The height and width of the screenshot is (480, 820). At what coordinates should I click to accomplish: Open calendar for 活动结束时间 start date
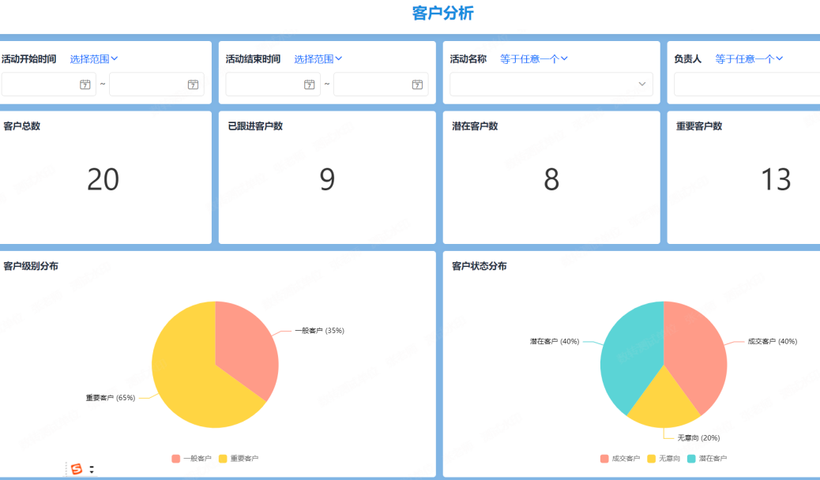pos(310,84)
